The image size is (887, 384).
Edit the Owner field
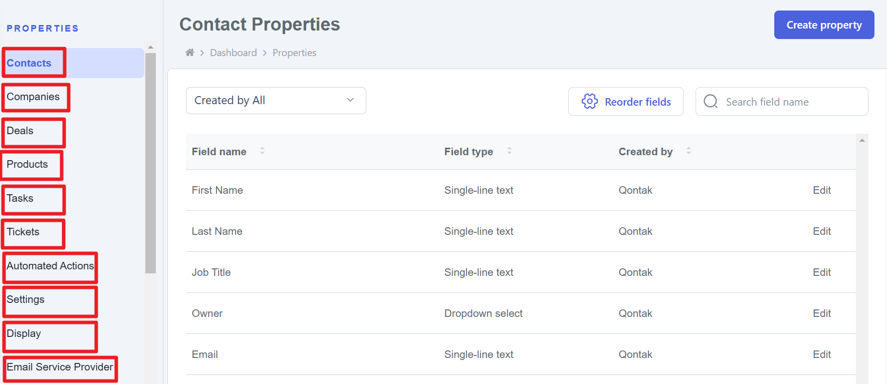click(x=822, y=313)
